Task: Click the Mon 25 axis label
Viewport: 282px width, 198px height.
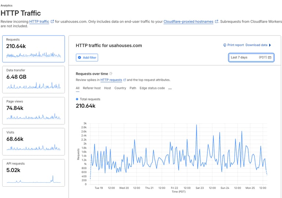Action: pos(250,188)
